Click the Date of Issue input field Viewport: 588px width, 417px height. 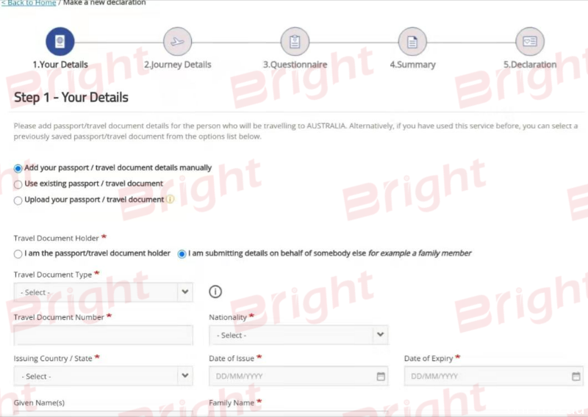(298, 376)
